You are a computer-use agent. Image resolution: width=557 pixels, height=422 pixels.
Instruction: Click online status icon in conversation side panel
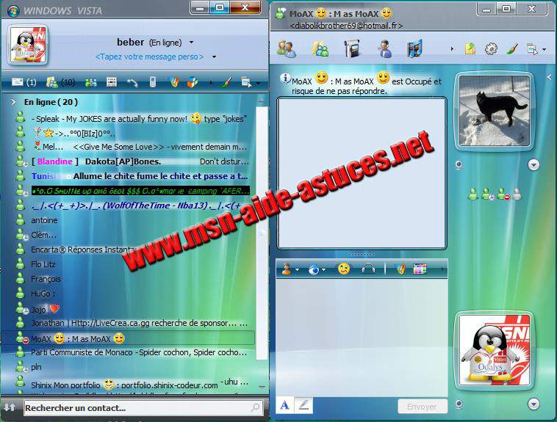click(472, 194)
